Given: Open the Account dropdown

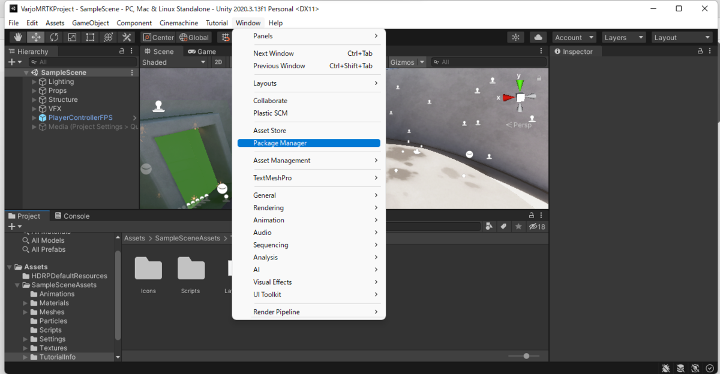Looking at the screenshot, I should click(x=575, y=37).
